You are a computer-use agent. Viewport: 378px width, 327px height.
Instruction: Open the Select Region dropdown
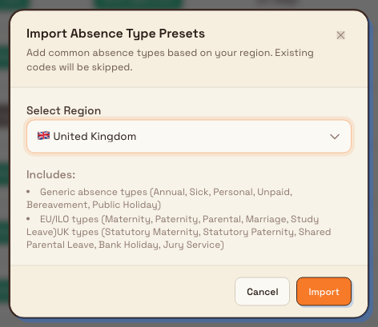(189, 137)
